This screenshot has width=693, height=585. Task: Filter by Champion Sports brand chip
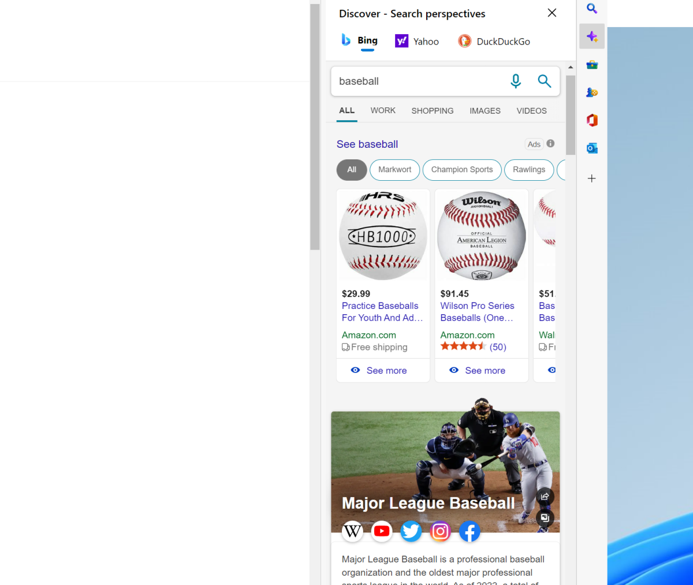coord(462,170)
